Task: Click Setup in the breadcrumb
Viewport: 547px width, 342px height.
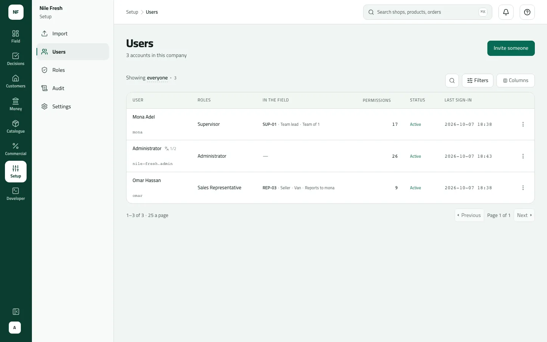Action: pos(132,12)
